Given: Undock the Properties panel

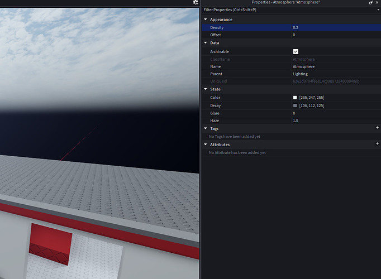Looking at the screenshot, I should 371,2.
